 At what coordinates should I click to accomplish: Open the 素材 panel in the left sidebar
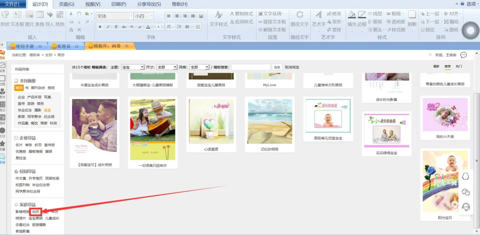[2, 92]
